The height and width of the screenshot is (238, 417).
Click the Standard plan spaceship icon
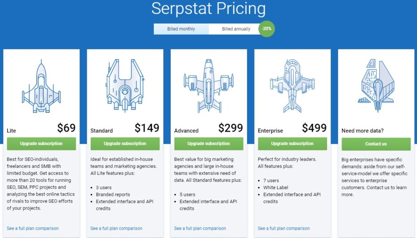(x=125, y=85)
